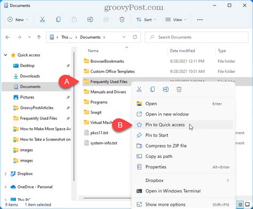Open the Sort dropdown menu

(x=146, y=20)
